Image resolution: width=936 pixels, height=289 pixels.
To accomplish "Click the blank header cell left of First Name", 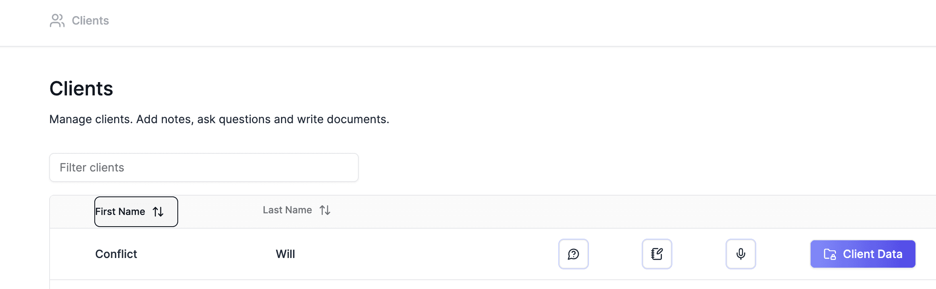I will coord(72,212).
